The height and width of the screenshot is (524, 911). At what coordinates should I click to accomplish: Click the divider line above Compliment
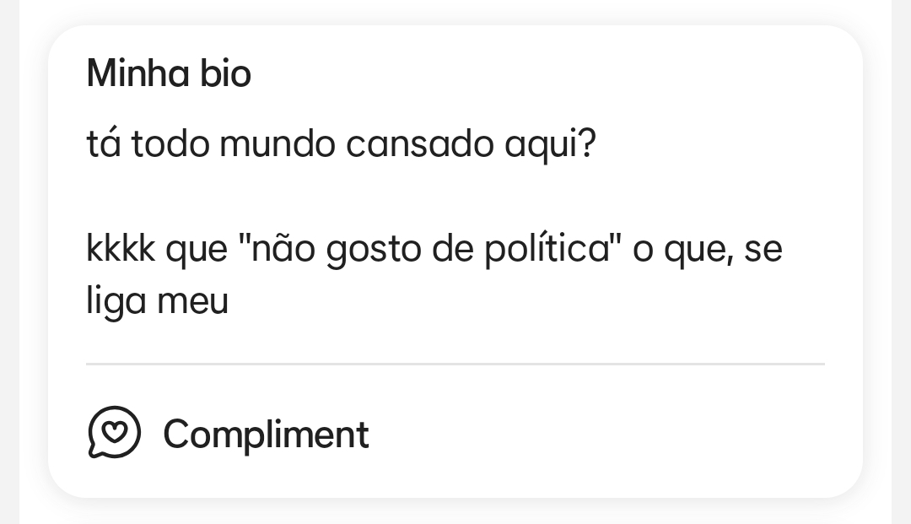tap(455, 364)
